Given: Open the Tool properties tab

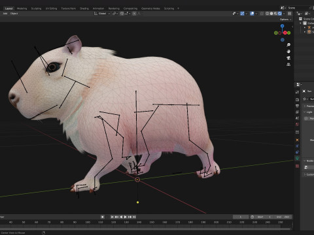Looking at the screenshot, I should click(297, 92).
